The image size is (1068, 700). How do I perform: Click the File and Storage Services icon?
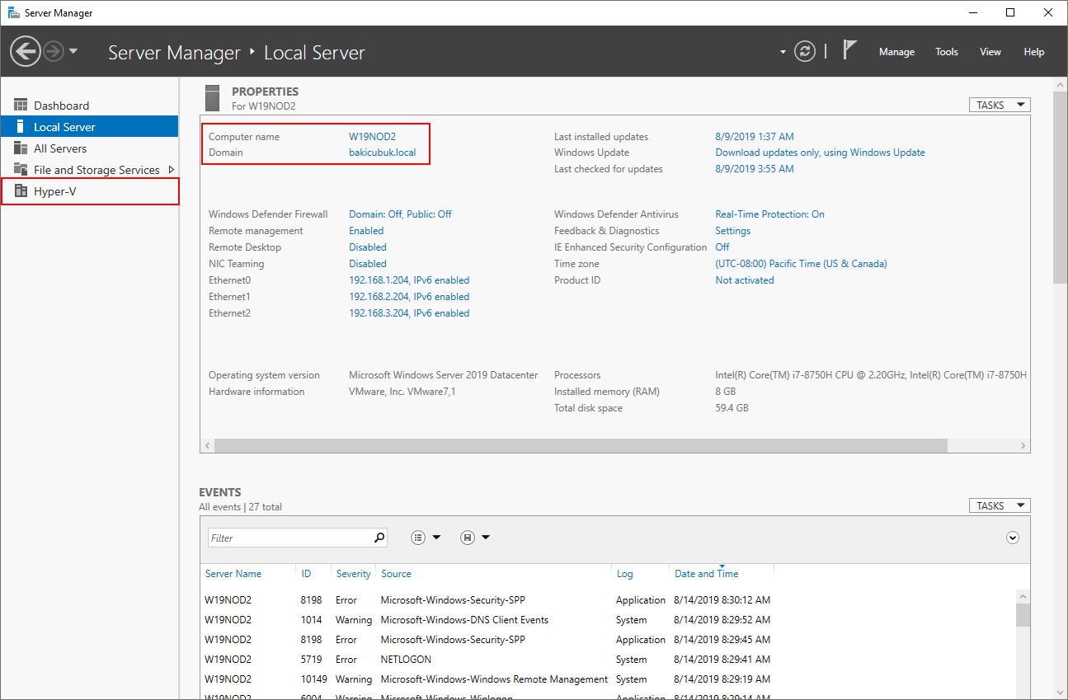tap(21, 169)
